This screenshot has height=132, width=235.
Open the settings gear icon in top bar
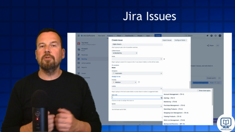[216, 36]
